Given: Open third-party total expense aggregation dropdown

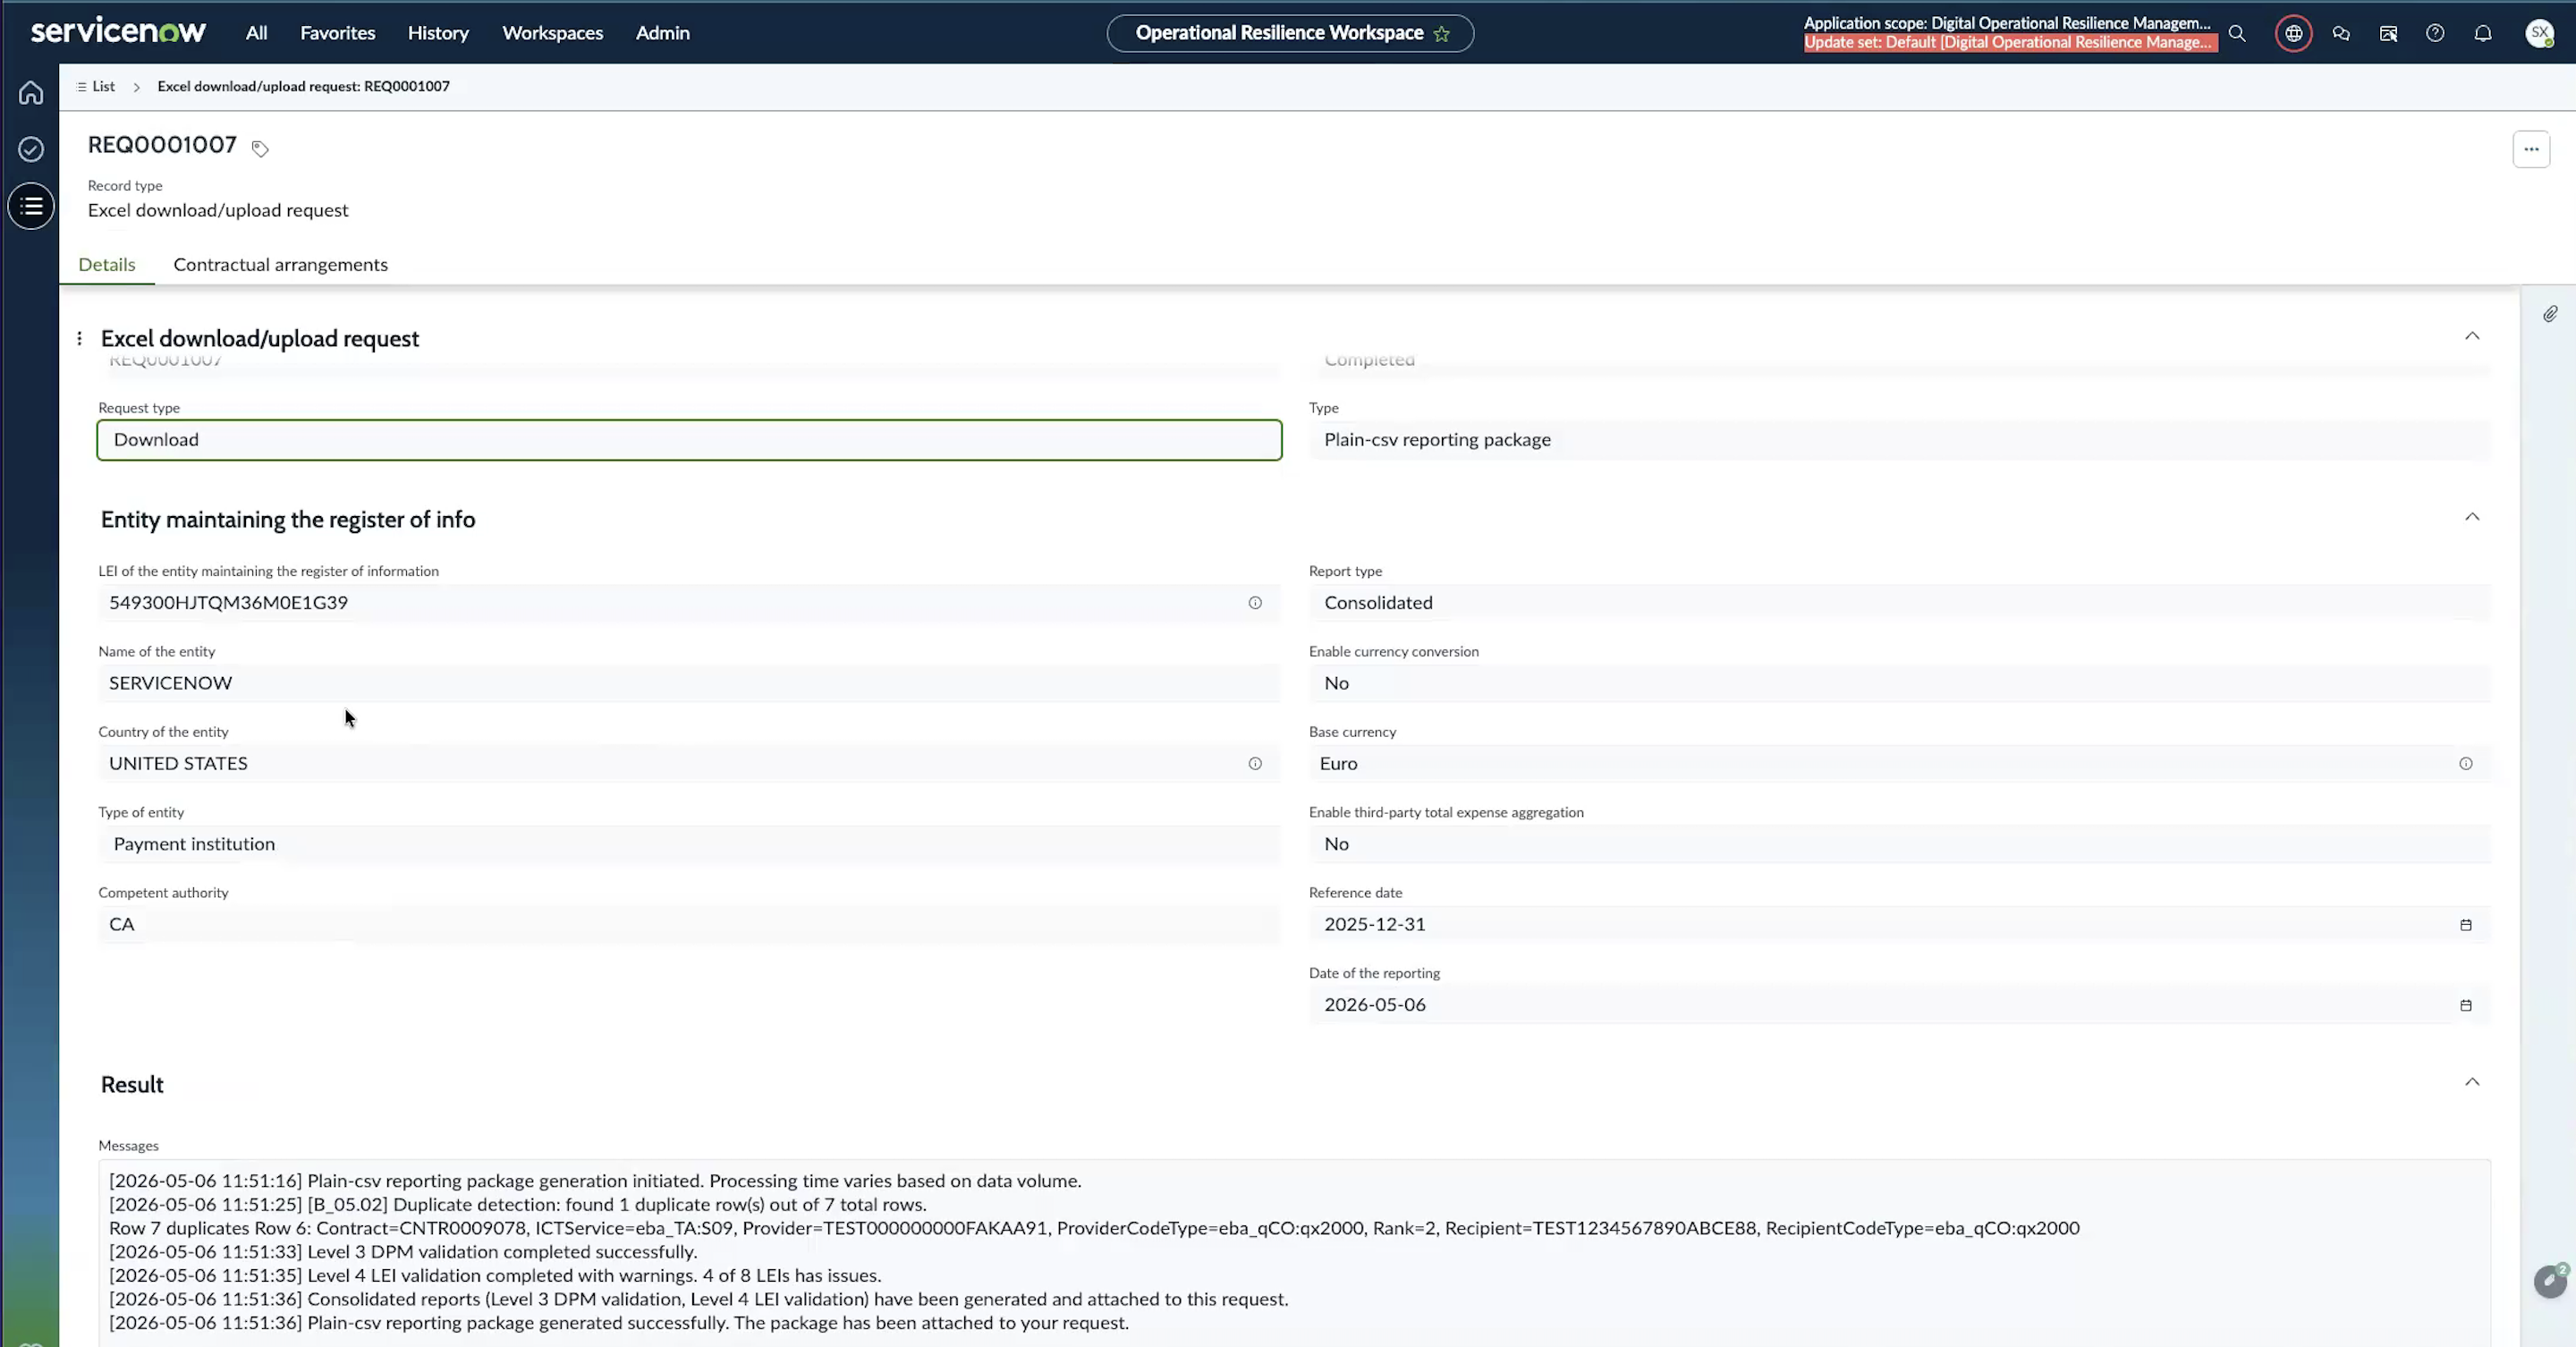Looking at the screenshot, I should (1899, 844).
